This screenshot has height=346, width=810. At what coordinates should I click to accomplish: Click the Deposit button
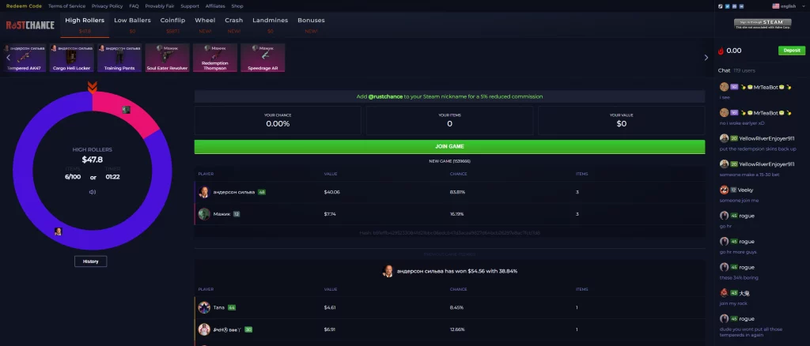pos(790,51)
